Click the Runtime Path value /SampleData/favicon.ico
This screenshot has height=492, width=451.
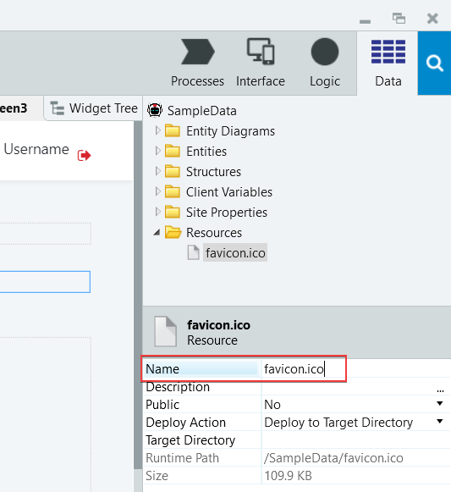(x=333, y=458)
